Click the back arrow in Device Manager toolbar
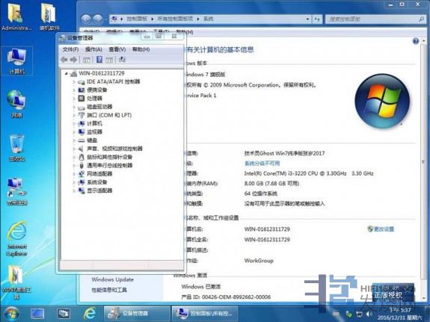 (64, 60)
